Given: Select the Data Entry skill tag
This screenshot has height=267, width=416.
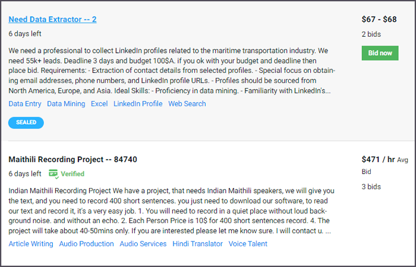Looking at the screenshot, I should tap(25, 104).
